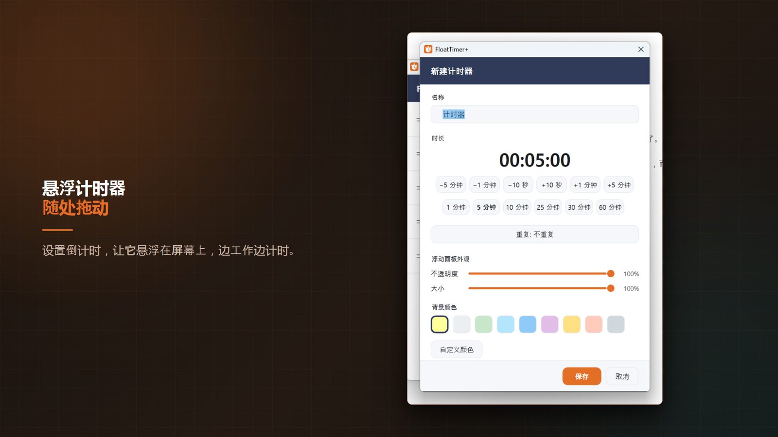
Task: Select the 25 分钟 preset
Action: 548,207
